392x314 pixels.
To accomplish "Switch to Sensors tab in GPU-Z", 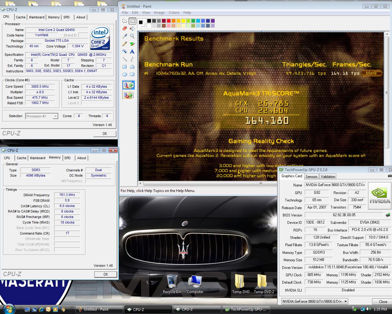I will [311, 177].
